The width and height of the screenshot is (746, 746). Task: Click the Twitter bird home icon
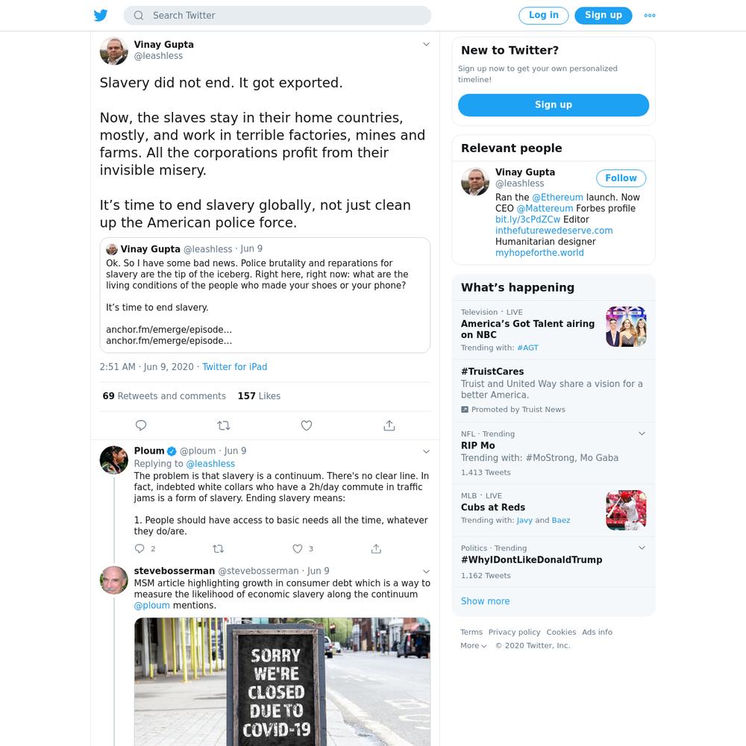coord(101,15)
